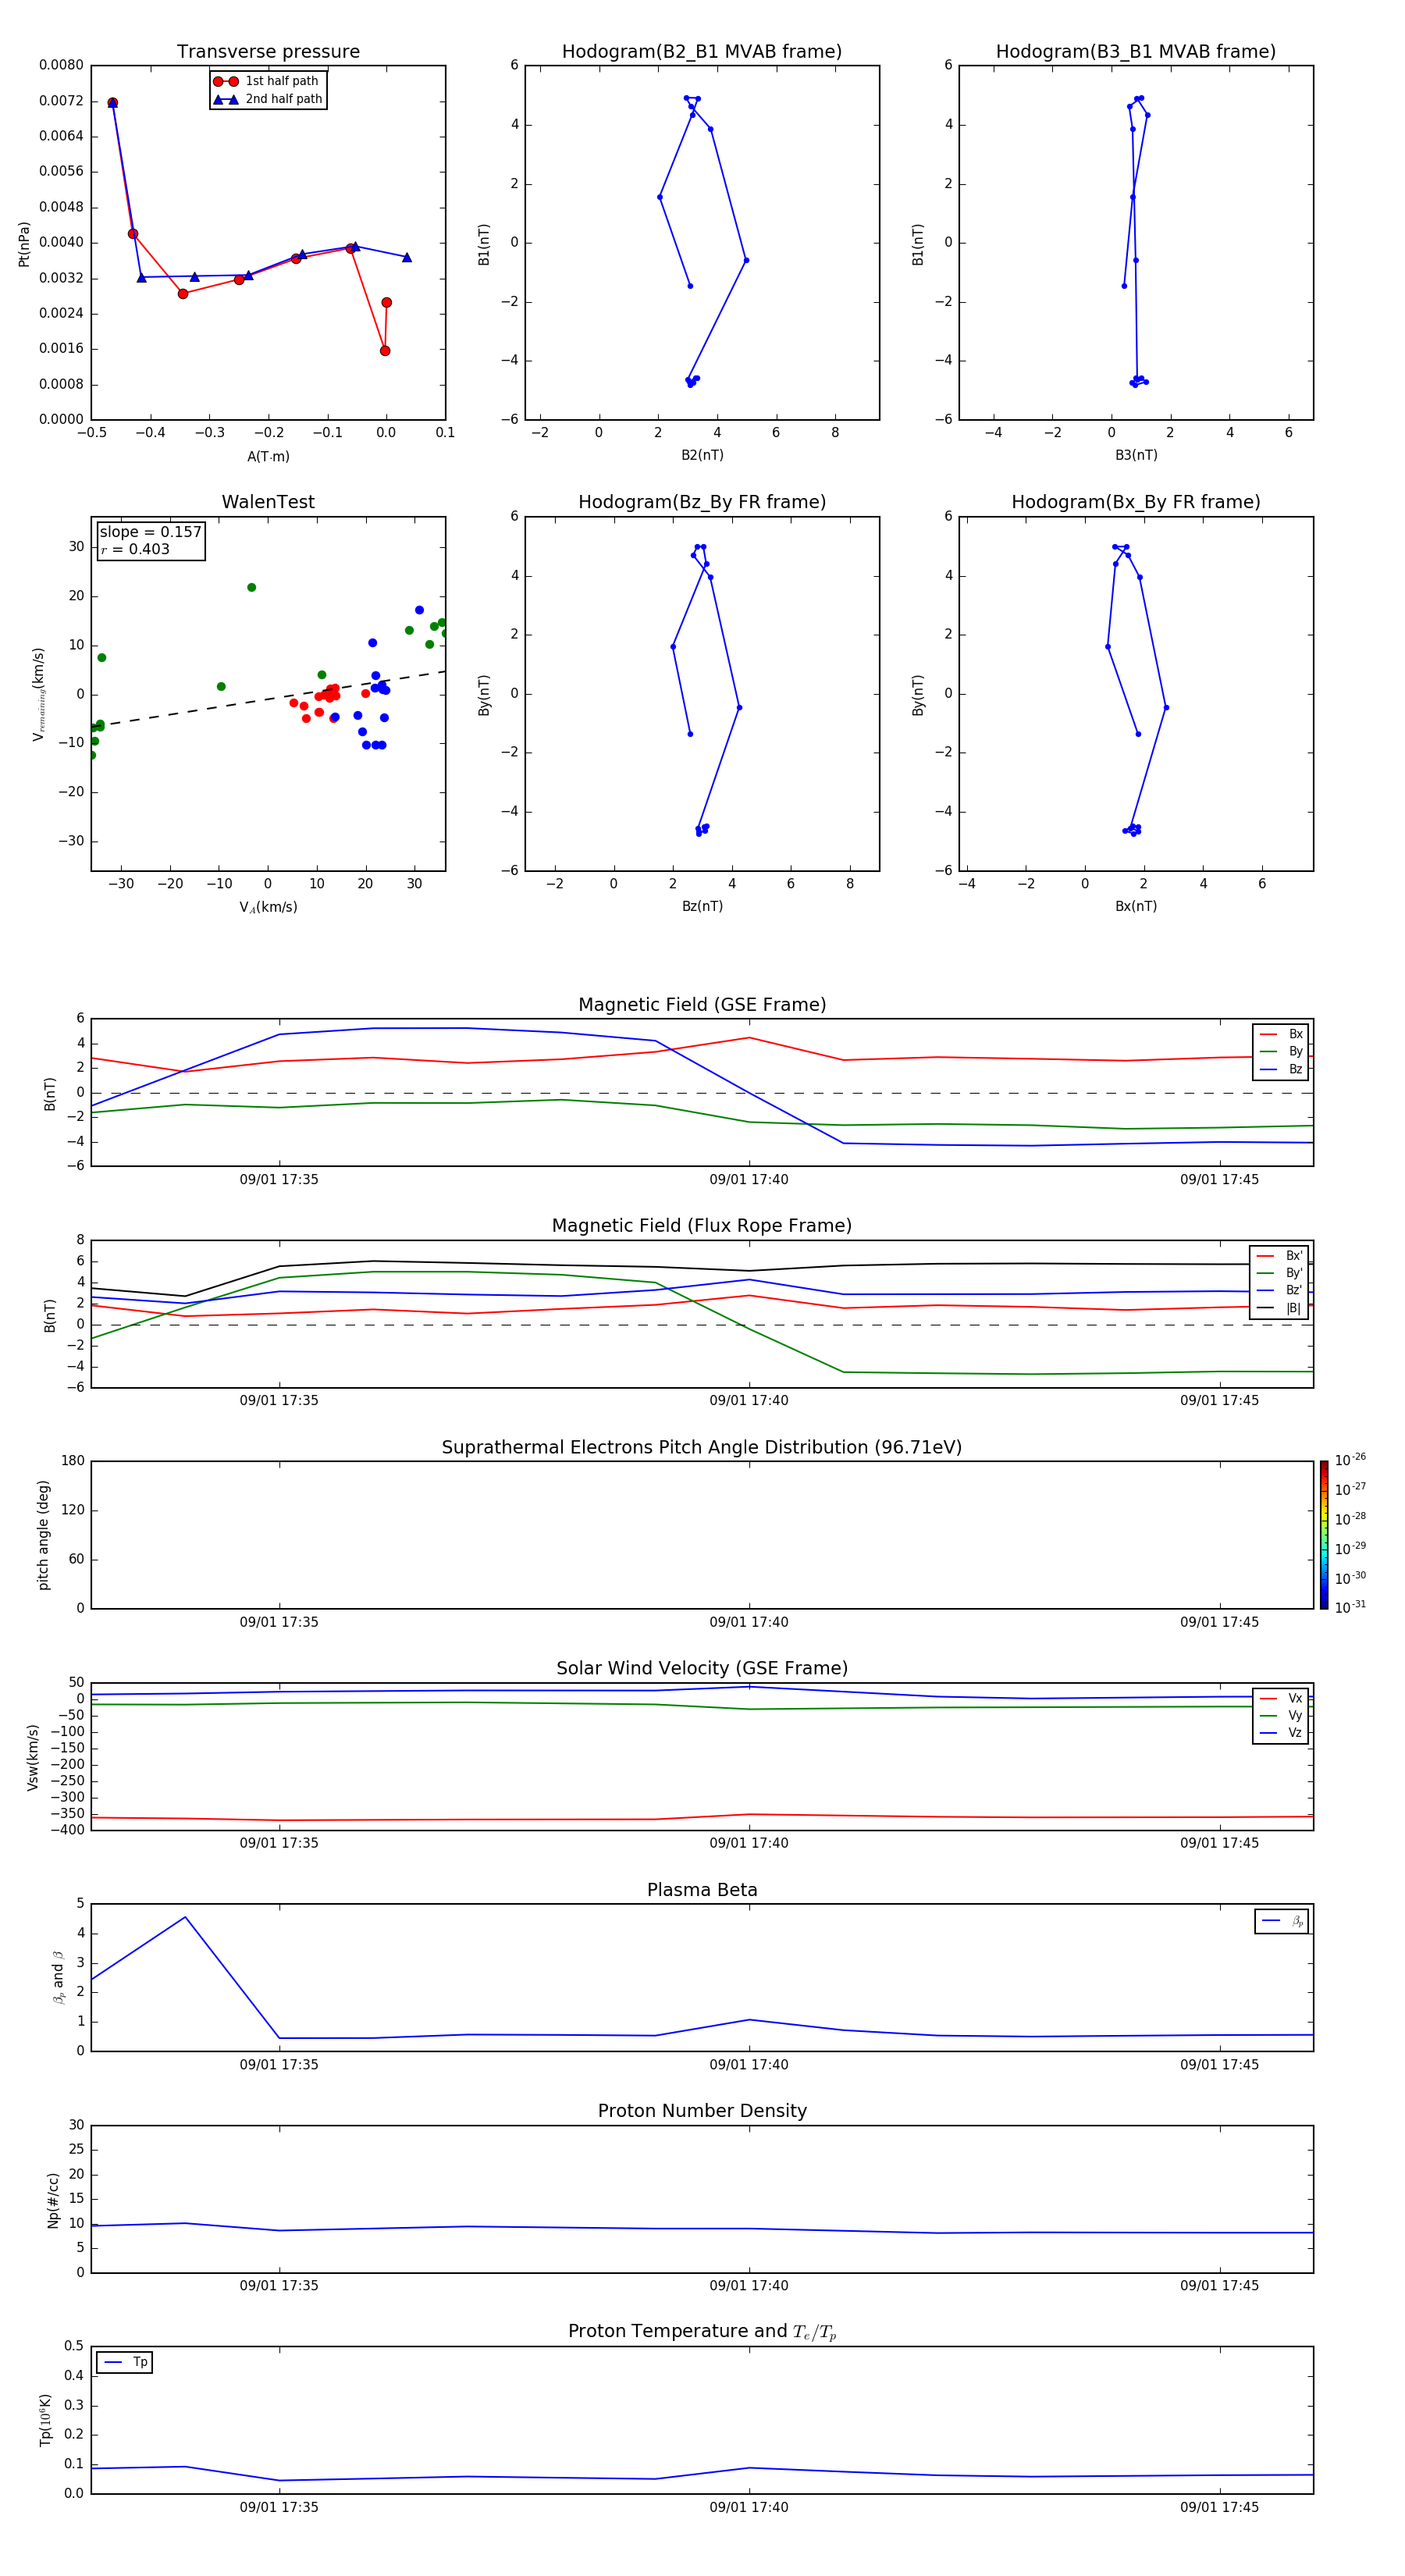
Task: Click the 'slope = 0.157' annotation
Action: pyautogui.click(x=150, y=532)
